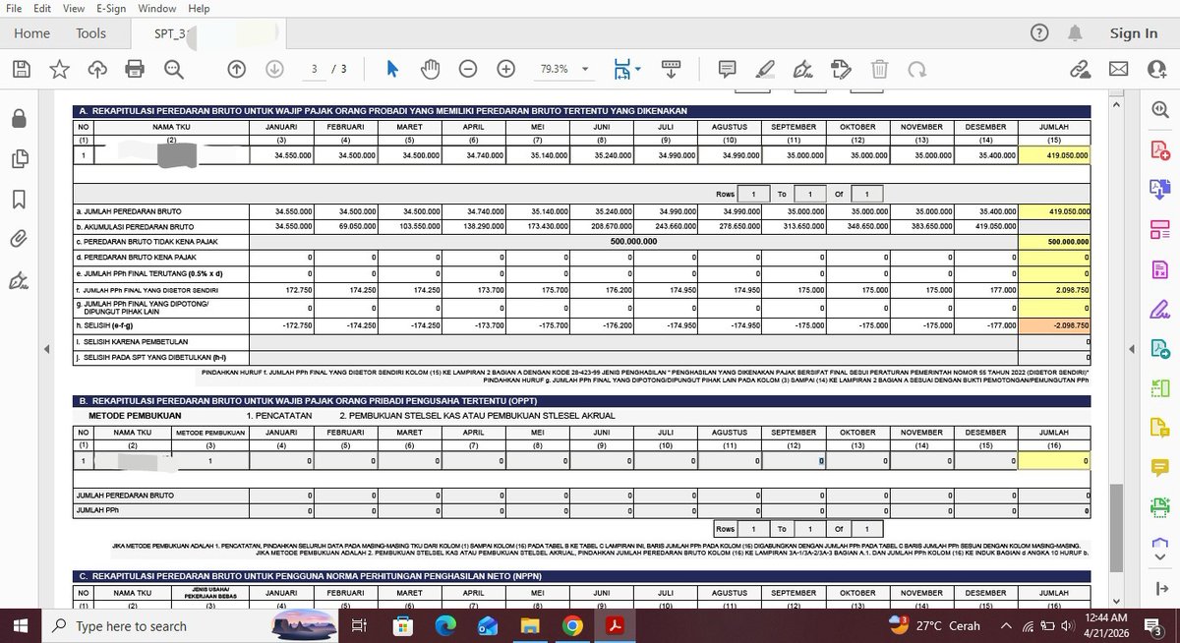Send the file by email envelope icon
The width and height of the screenshot is (1180, 643).
1118,69
